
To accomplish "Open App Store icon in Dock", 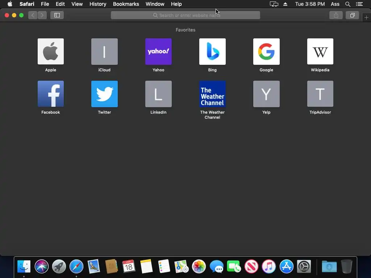I will click(286, 266).
